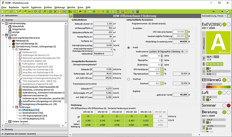The height and width of the screenshot is (137, 232).
Task: Click the dena toolbar icon
Action: coord(30,12)
